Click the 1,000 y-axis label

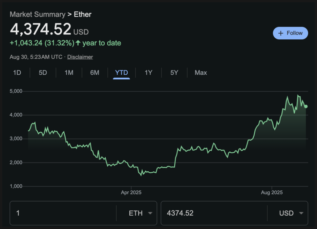coord(16,186)
